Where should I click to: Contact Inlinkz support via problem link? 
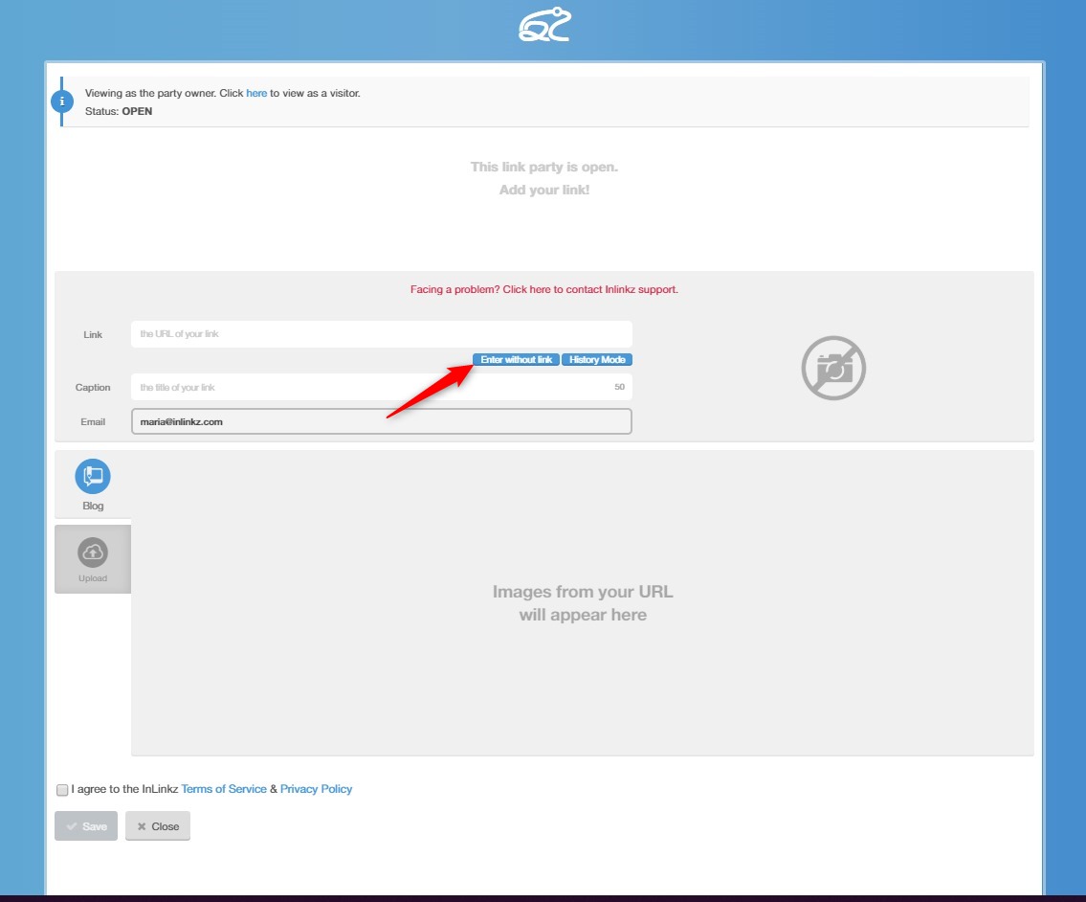[544, 289]
